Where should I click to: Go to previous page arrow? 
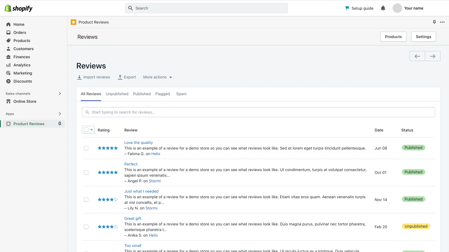click(417, 56)
